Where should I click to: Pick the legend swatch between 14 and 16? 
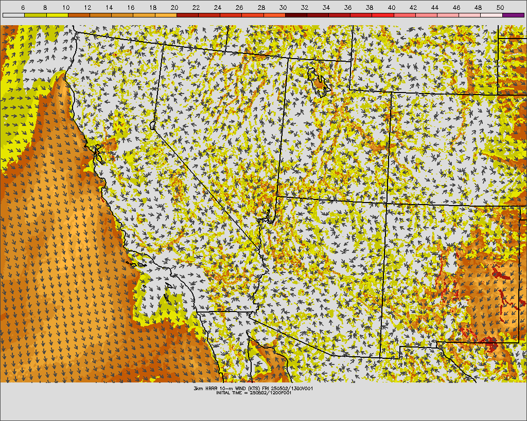click(x=122, y=15)
